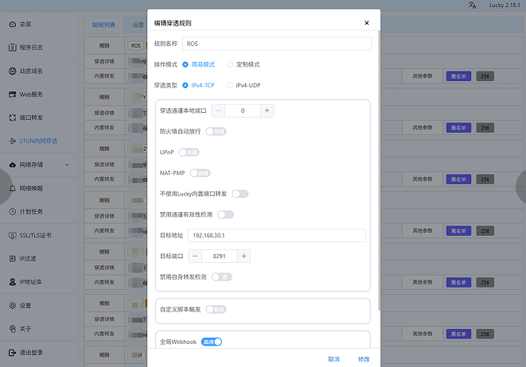Choose IPv4-UDP as 穿透类型

click(x=231, y=84)
